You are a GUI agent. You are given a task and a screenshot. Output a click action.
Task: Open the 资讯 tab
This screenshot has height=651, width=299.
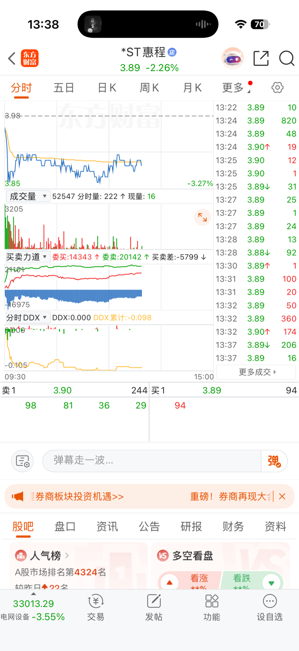(107, 527)
